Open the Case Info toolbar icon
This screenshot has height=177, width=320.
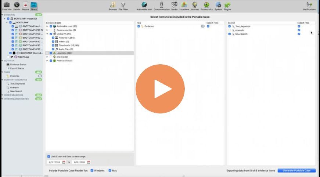click(x=7, y=6)
